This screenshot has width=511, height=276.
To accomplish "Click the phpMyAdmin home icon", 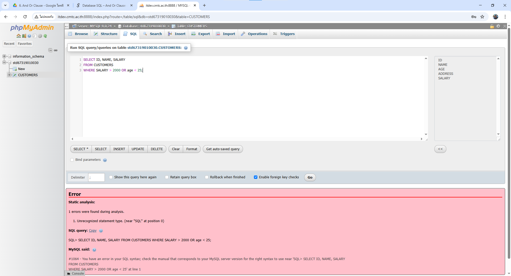I will point(18,36).
